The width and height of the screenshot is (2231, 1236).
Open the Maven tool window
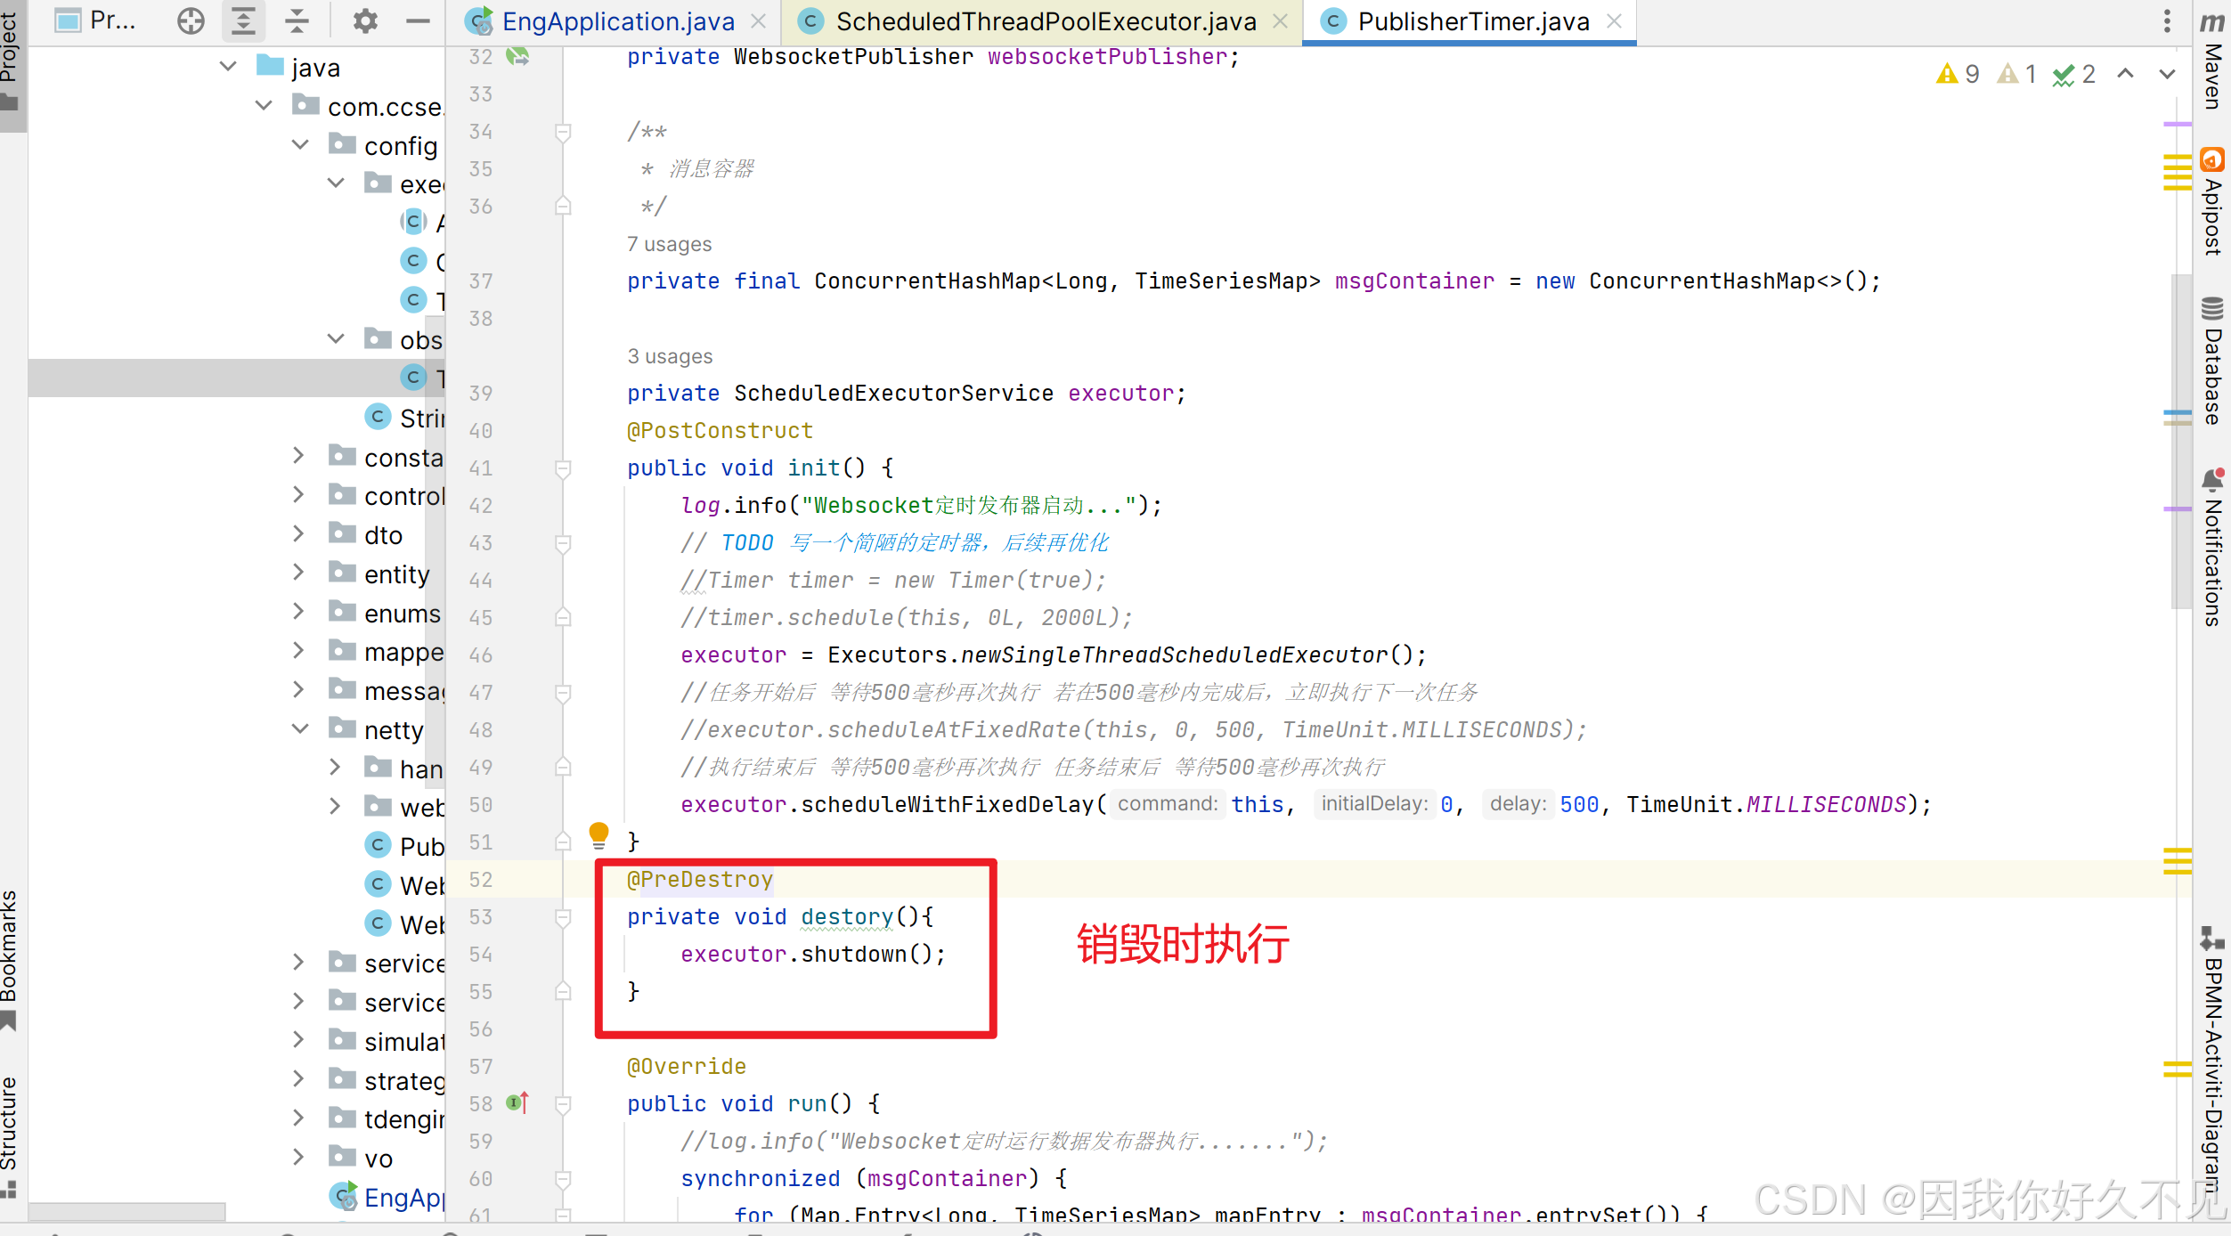point(2212,62)
